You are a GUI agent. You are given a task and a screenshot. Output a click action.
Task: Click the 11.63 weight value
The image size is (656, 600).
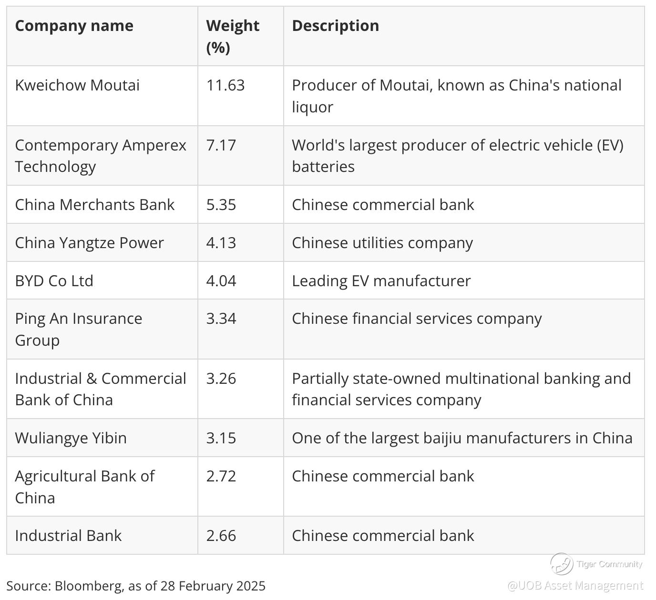[225, 85]
